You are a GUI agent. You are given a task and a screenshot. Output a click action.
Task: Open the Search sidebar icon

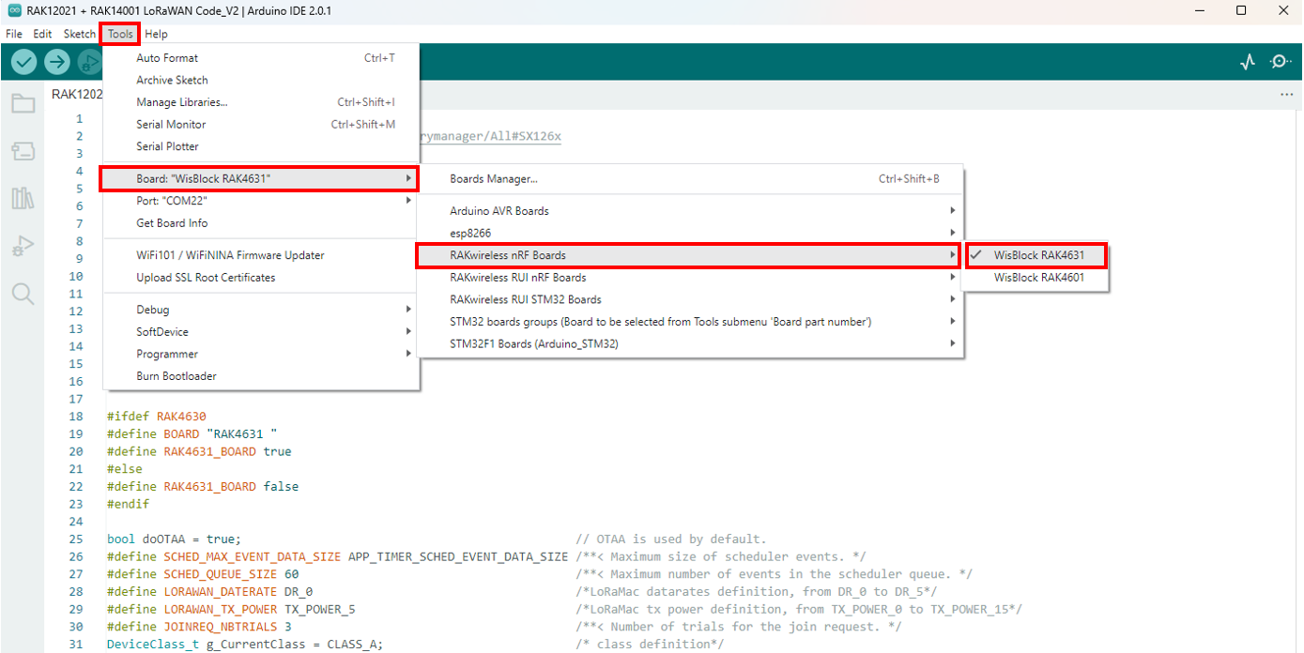tap(23, 295)
